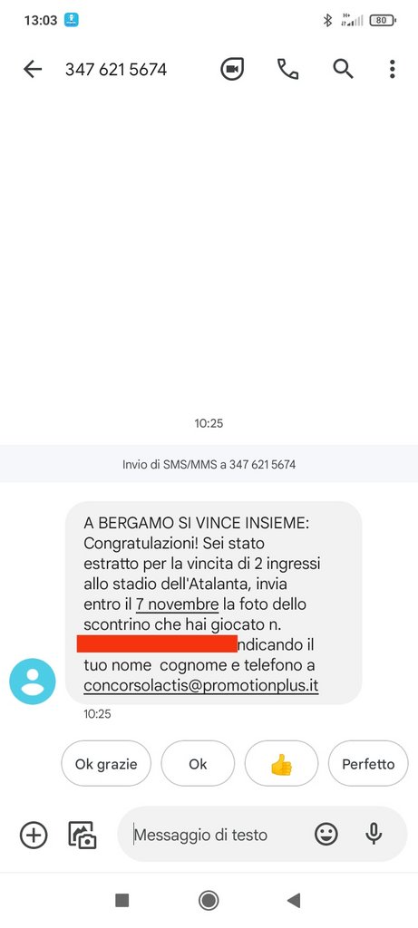This screenshot has width=418, height=928.
Task: Send the "Perfetto" quick reply
Action: tap(367, 764)
